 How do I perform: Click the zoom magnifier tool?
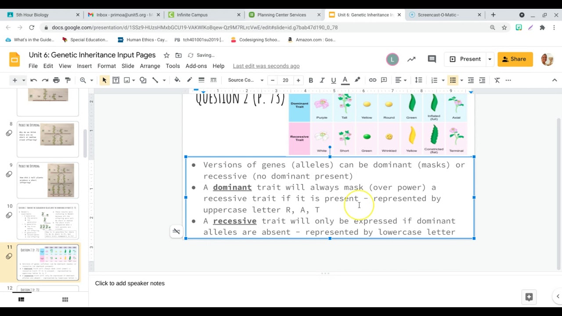[83, 80]
